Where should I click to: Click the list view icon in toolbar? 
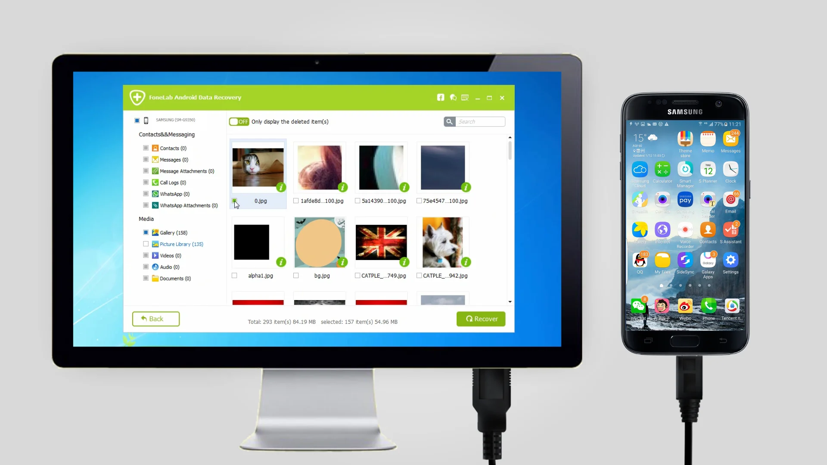pos(465,97)
